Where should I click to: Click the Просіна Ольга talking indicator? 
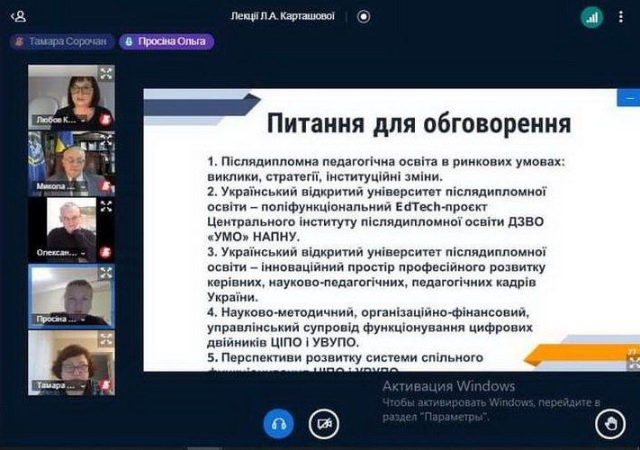pyautogui.click(x=167, y=41)
